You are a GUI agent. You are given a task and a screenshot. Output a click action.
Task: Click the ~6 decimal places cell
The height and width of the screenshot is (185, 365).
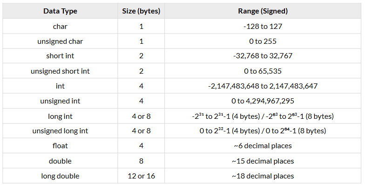click(263, 146)
